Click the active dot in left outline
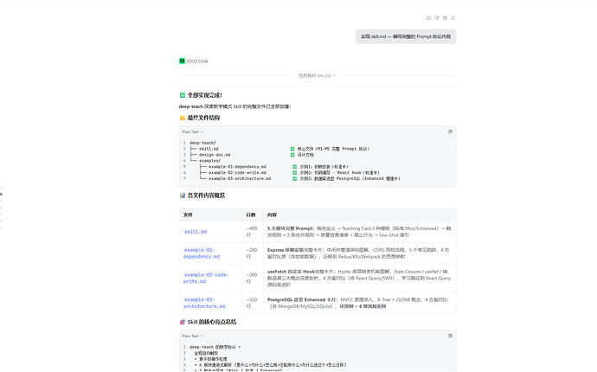The width and height of the screenshot is (597, 372). [x=1, y=194]
